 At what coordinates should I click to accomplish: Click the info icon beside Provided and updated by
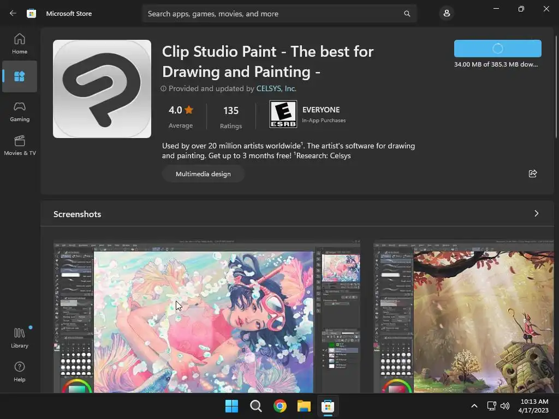[163, 88]
